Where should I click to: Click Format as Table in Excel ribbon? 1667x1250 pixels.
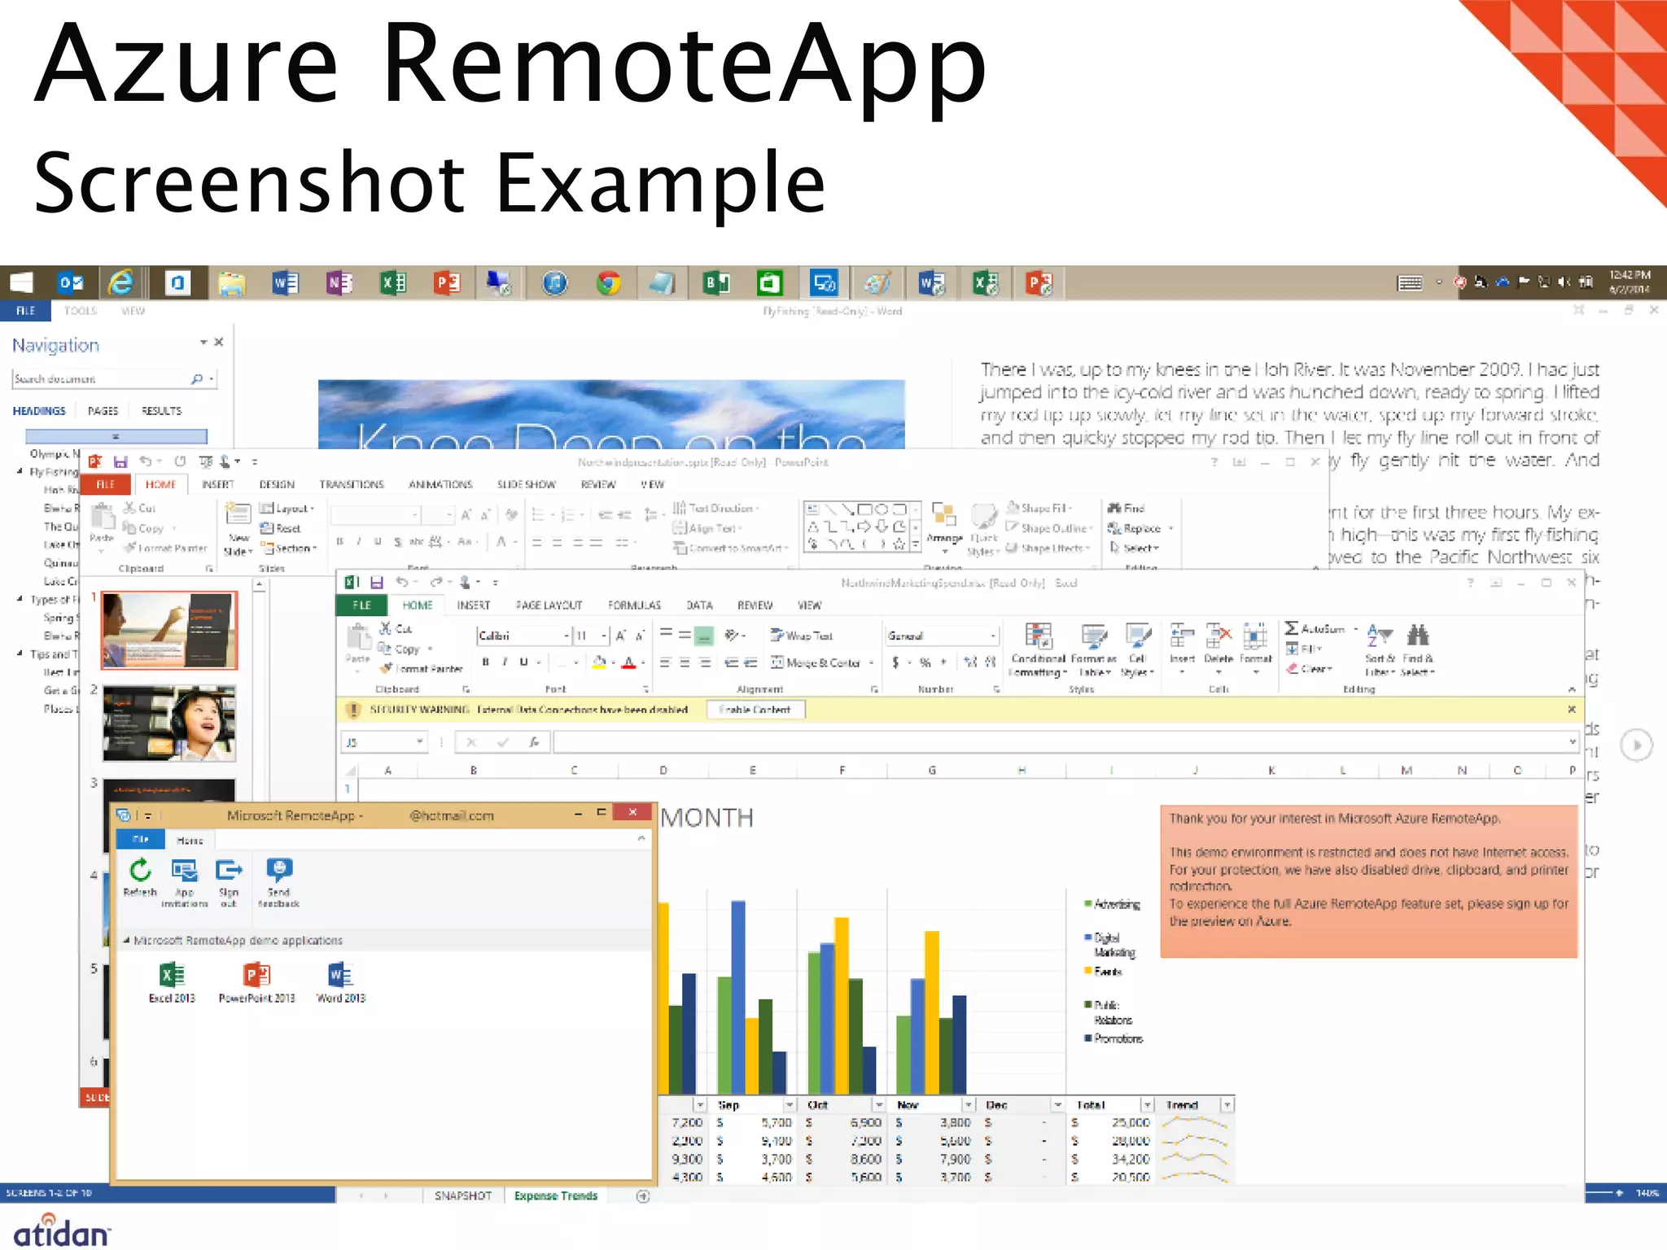point(1094,649)
